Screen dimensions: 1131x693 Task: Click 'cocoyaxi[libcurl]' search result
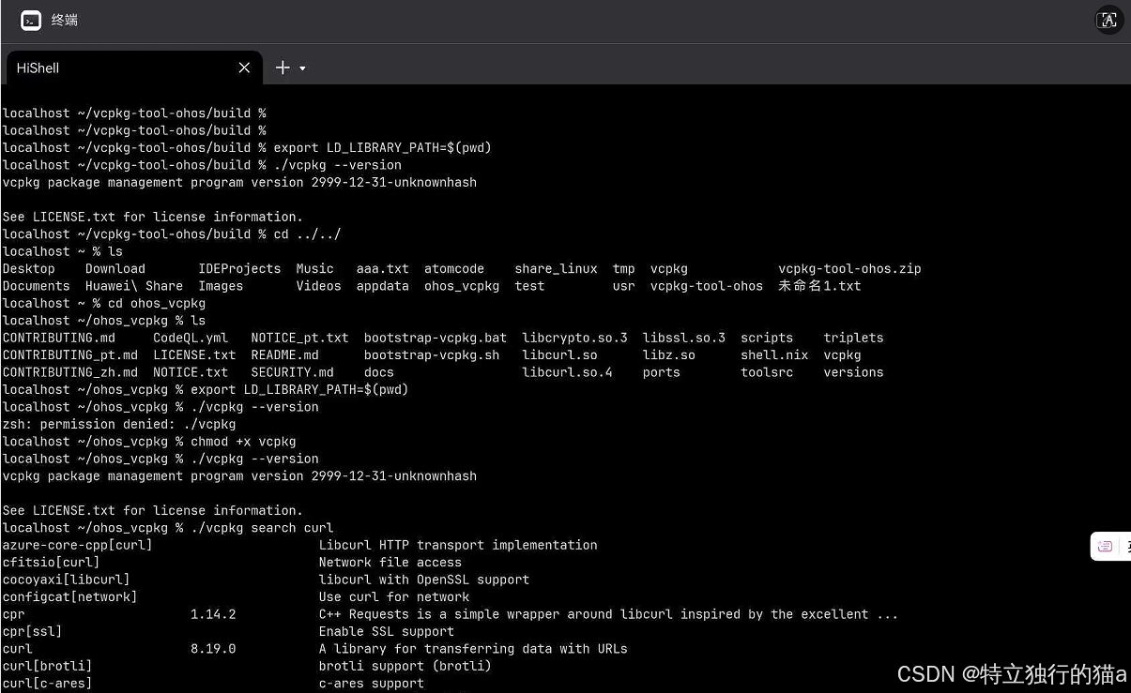pos(67,580)
